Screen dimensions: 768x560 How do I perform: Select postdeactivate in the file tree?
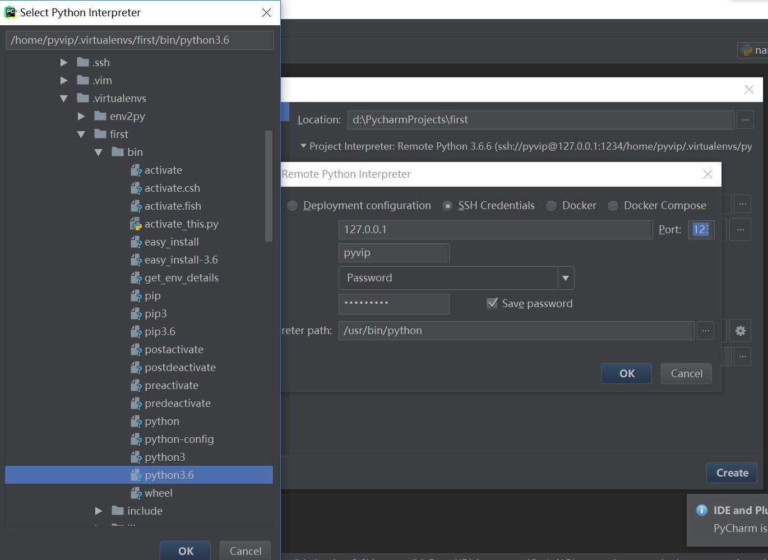(x=180, y=367)
